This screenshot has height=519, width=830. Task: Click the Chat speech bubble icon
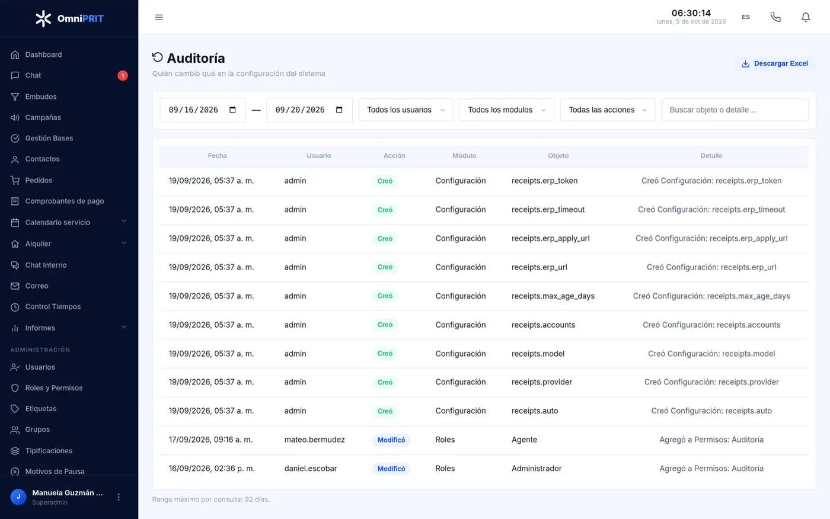[15, 76]
